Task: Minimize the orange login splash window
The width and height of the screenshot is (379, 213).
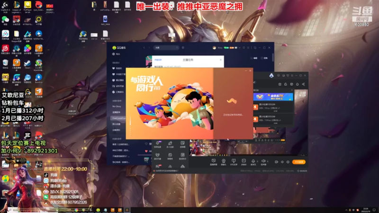Action: 246,71
